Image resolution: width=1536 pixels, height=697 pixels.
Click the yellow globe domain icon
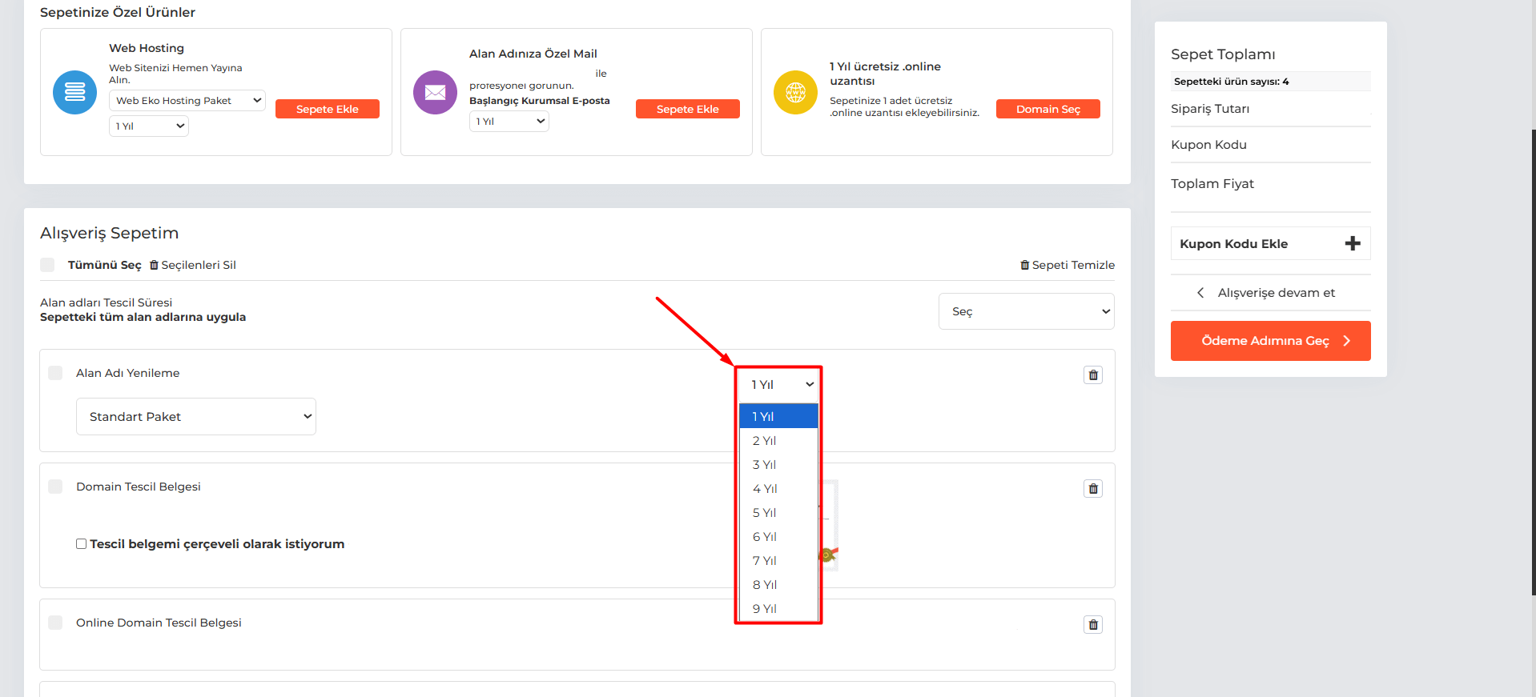[795, 92]
